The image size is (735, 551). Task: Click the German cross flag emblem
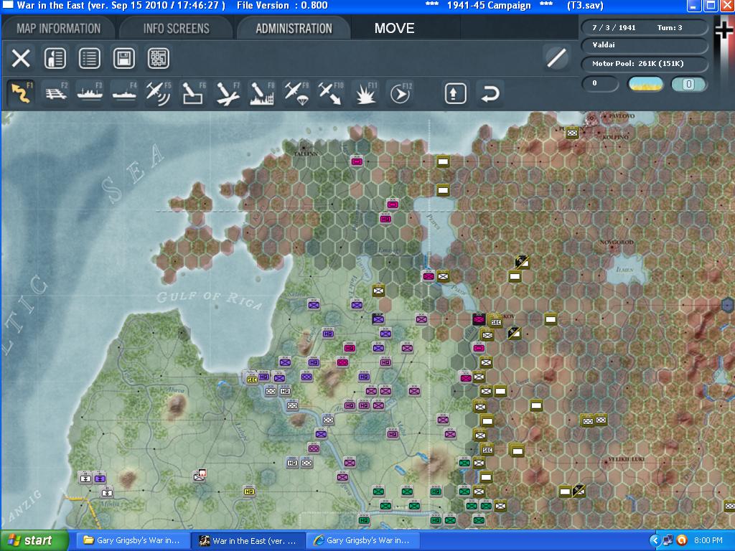point(724,32)
